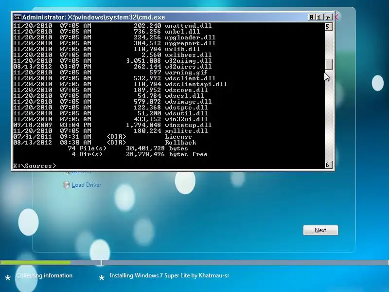Select the win32ui.dll line

click(110, 119)
